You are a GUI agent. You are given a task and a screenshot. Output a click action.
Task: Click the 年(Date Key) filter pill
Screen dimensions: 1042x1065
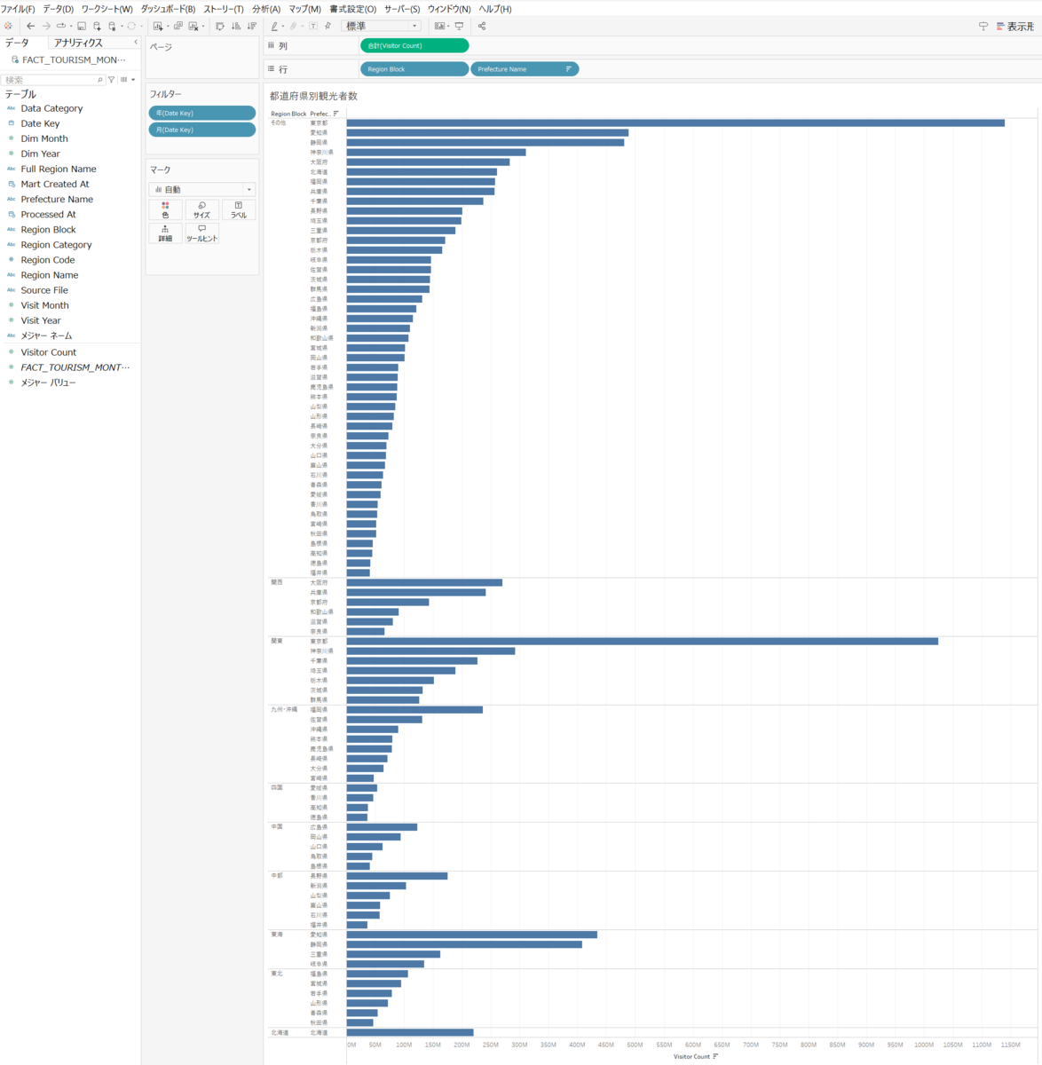pos(202,113)
